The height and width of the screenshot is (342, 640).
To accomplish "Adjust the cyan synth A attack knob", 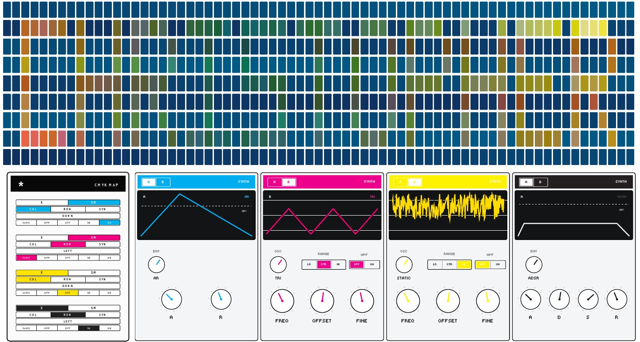I will pos(171,300).
